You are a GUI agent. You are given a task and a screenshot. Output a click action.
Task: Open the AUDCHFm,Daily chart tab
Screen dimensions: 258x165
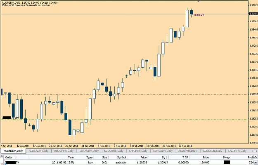tap(64, 151)
